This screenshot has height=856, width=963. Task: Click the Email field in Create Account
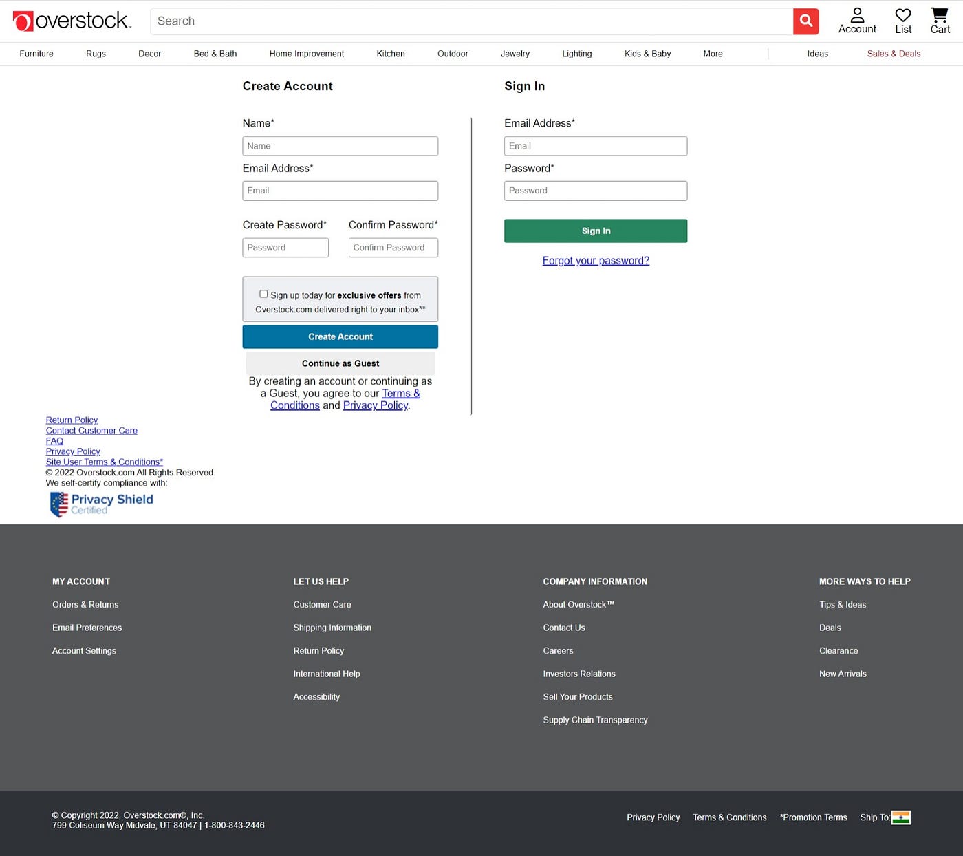click(340, 191)
